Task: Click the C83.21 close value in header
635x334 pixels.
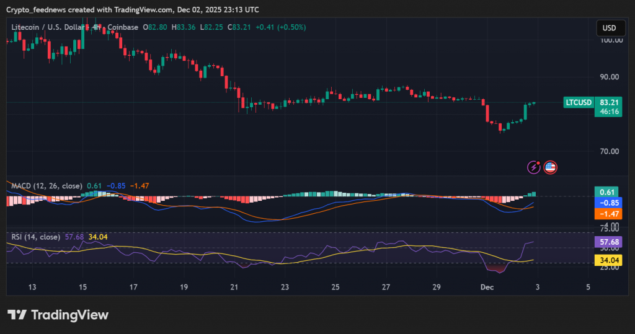Action: 239,27
